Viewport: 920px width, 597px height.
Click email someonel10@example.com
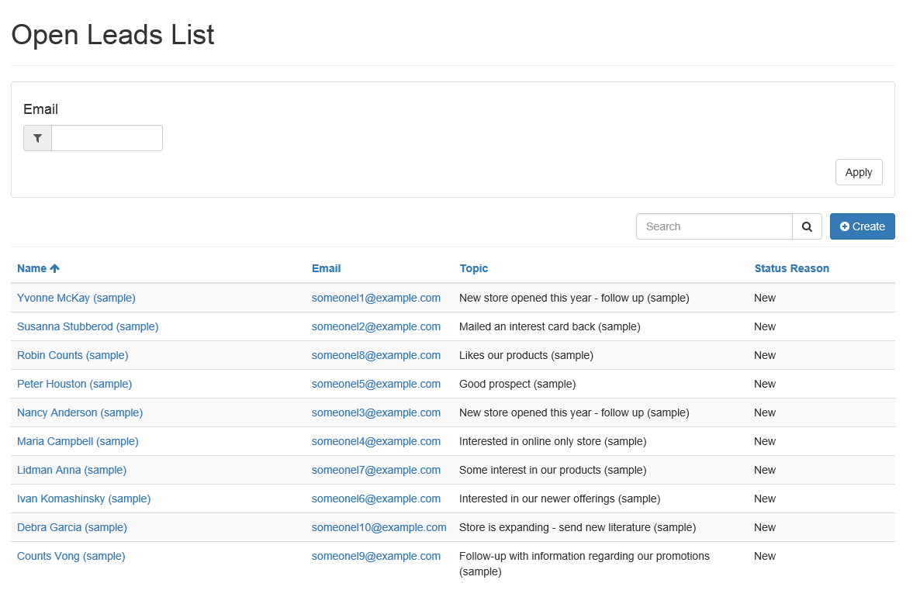[379, 528]
